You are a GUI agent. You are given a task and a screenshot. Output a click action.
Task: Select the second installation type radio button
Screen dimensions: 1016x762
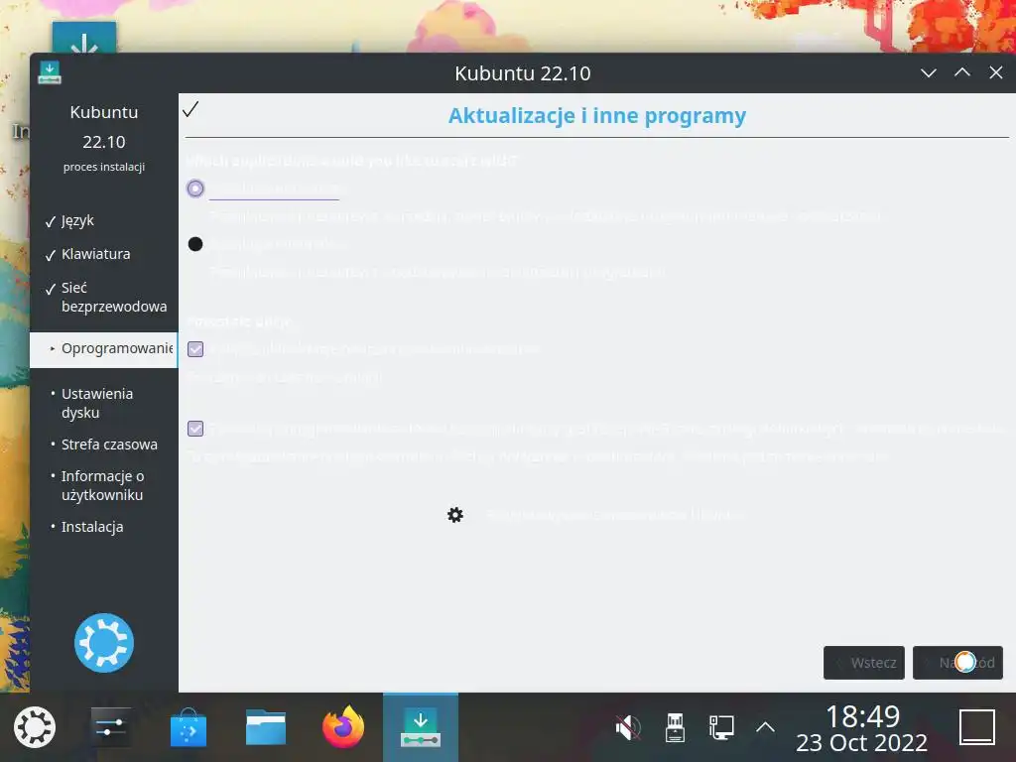pyautogui.click(x=195, y=244)
